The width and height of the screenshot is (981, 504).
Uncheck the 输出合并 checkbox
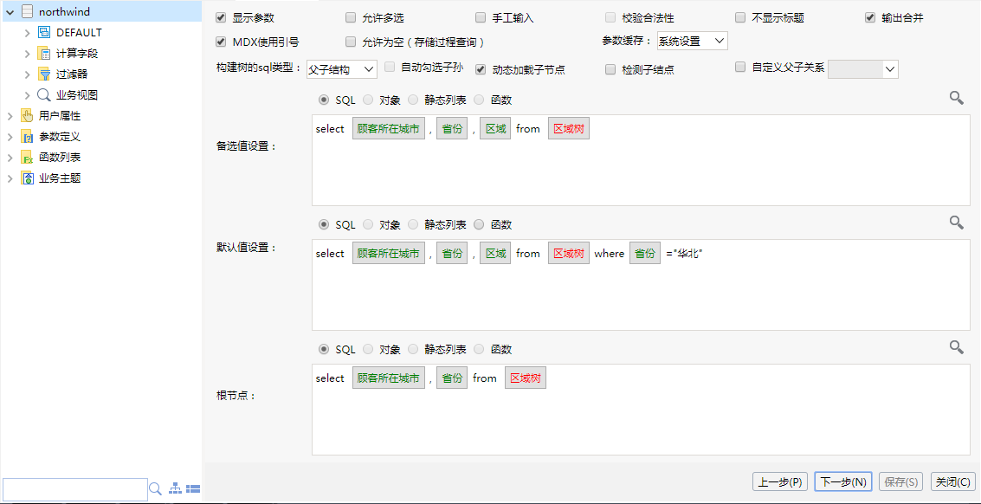click(870, 17)
